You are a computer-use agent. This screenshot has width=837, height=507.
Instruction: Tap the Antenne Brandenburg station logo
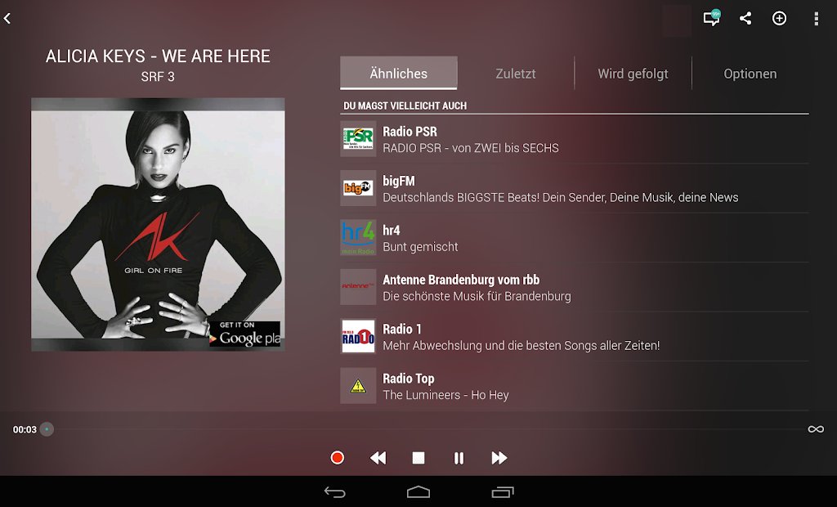click(358, 287)
